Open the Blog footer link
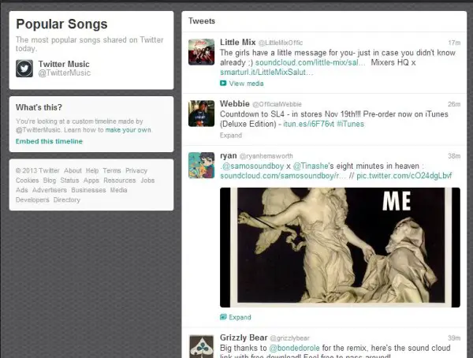The image size is (473, 358). click(x=50, y=181)
